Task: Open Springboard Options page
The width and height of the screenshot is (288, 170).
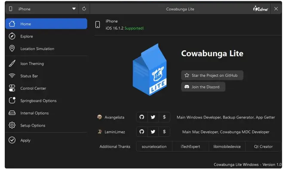Action: tap(46, 100)
